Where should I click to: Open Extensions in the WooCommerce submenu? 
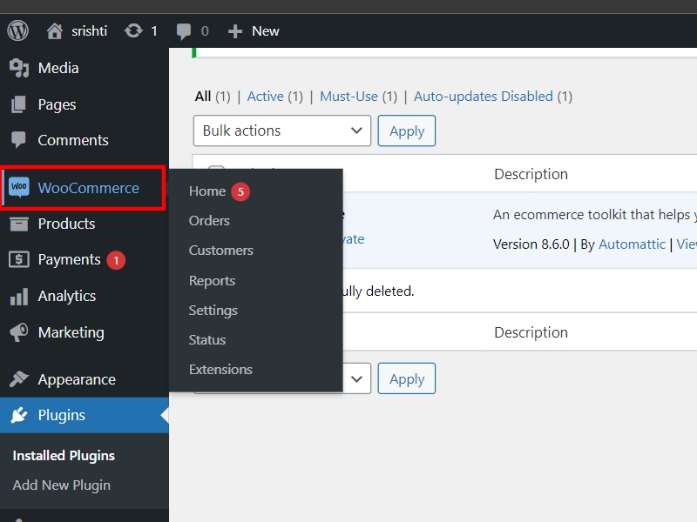[x=220, y=370]
